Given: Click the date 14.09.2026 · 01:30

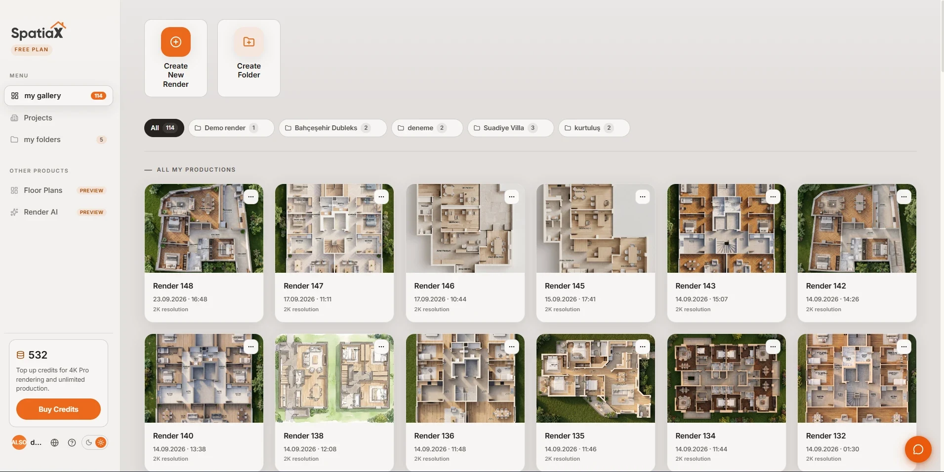Looking at the screenshot, I should click(832, 449).
